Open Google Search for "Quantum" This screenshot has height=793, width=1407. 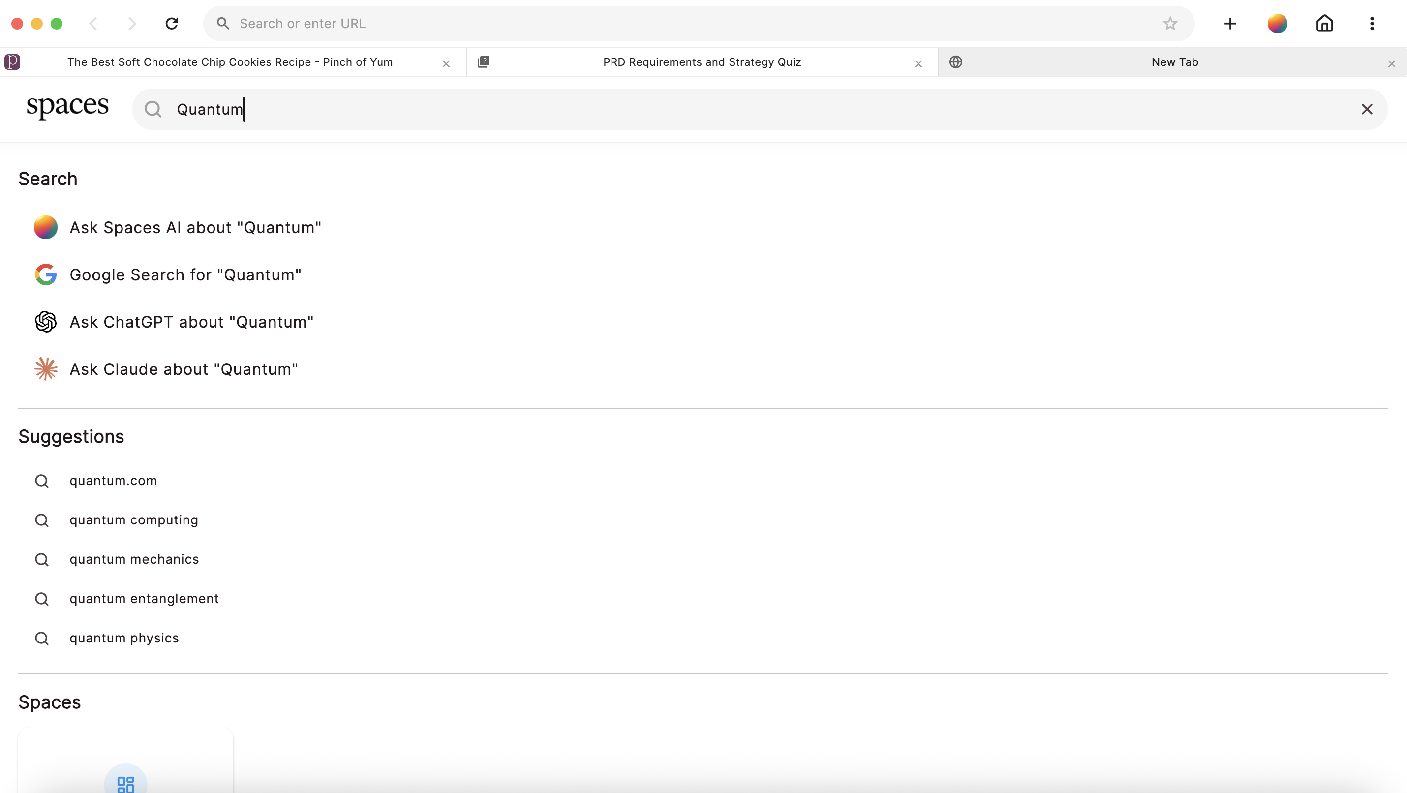tap(184, 274)
